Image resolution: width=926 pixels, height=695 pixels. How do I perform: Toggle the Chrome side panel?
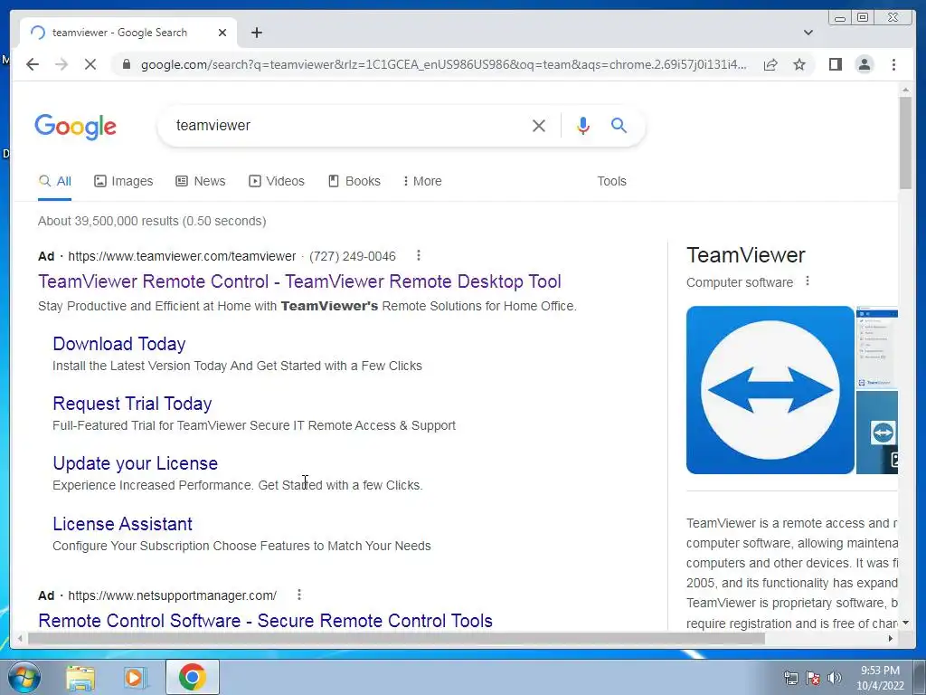pyautogui.click(x=835, y=64)
